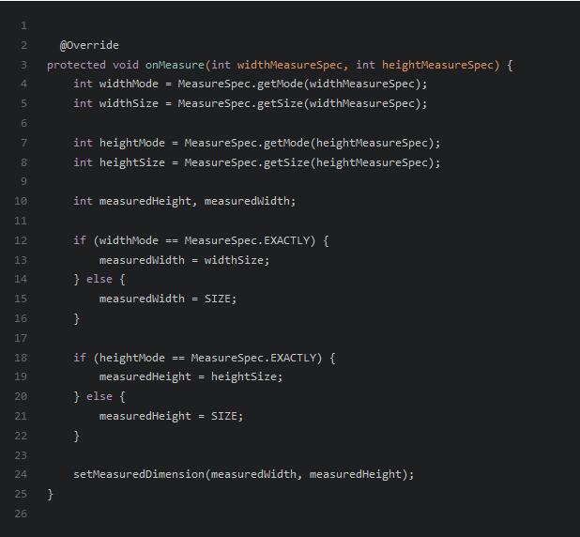The height and width of the screenshot is (537, 580).
Task: Click the @Override annotation on line 2
Action: point(89,45)
